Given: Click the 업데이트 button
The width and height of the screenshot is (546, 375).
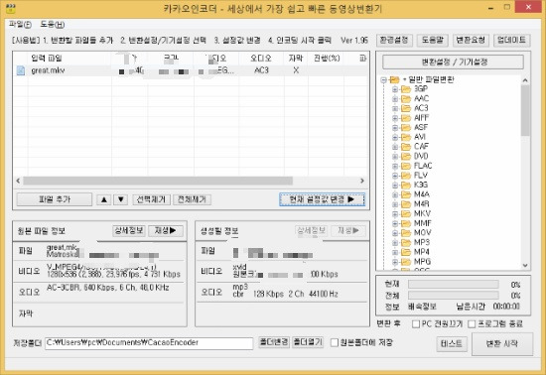Looking at the screenshot, I should [x=512, y=41].
